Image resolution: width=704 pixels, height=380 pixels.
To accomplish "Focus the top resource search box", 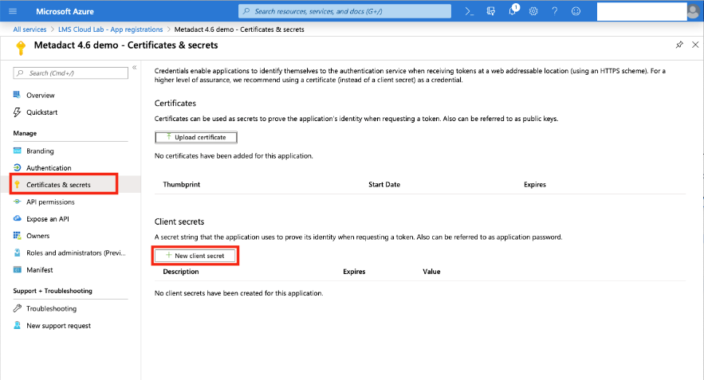I will click(x=344, y=11).
